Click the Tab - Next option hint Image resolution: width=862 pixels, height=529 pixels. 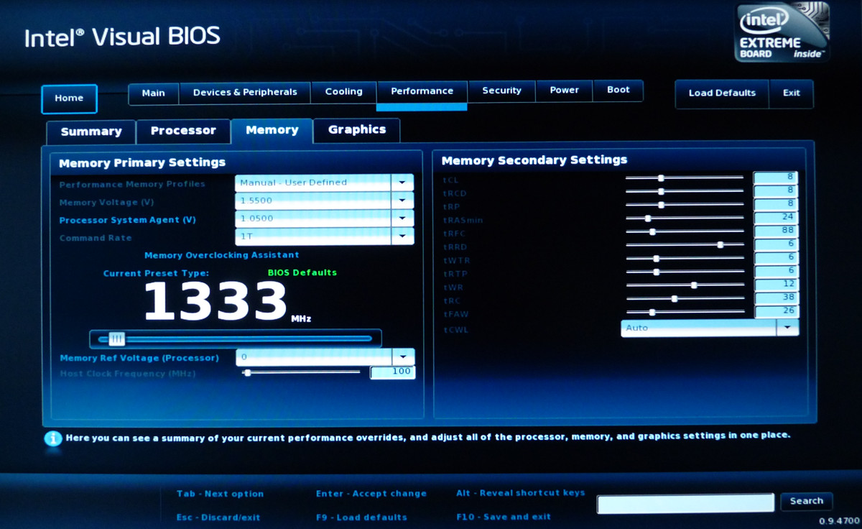point(220,494)
